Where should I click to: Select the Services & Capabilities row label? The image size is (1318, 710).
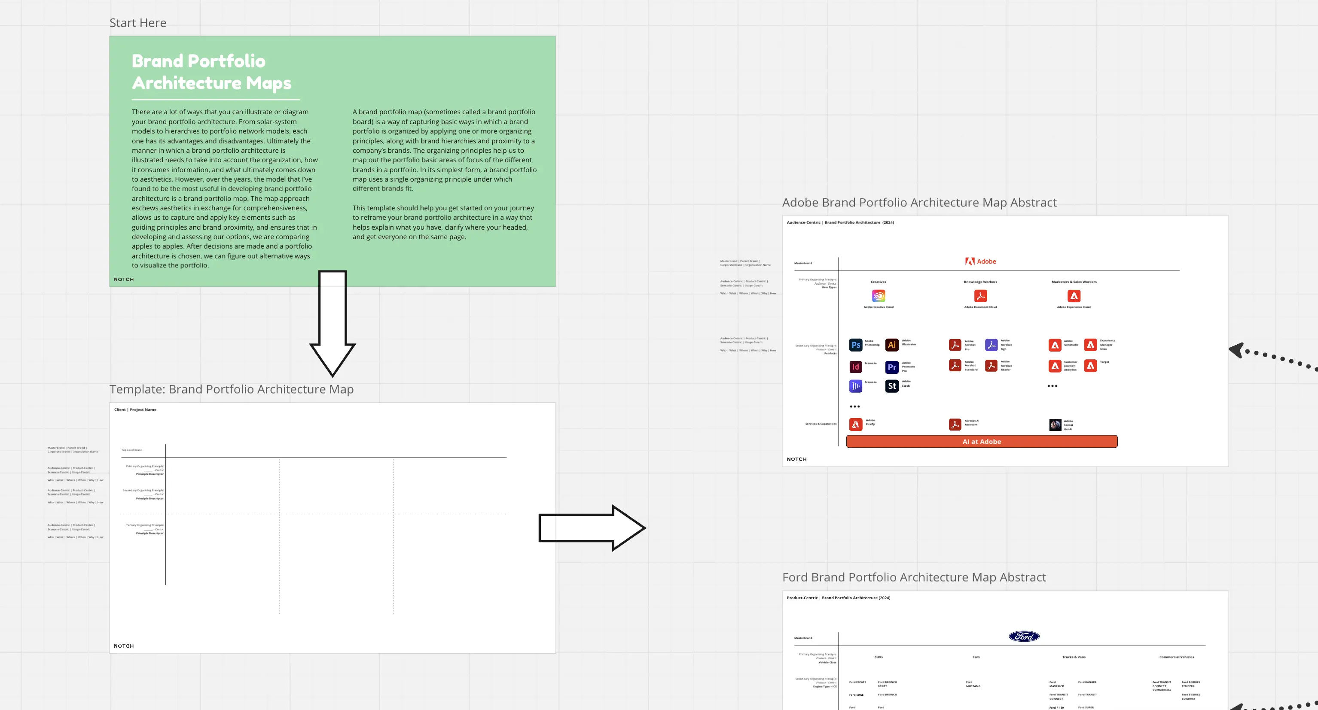tap(821, 424)
